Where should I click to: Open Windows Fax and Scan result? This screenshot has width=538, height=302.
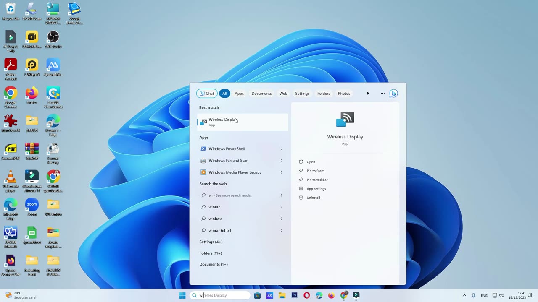coord(243,161)
